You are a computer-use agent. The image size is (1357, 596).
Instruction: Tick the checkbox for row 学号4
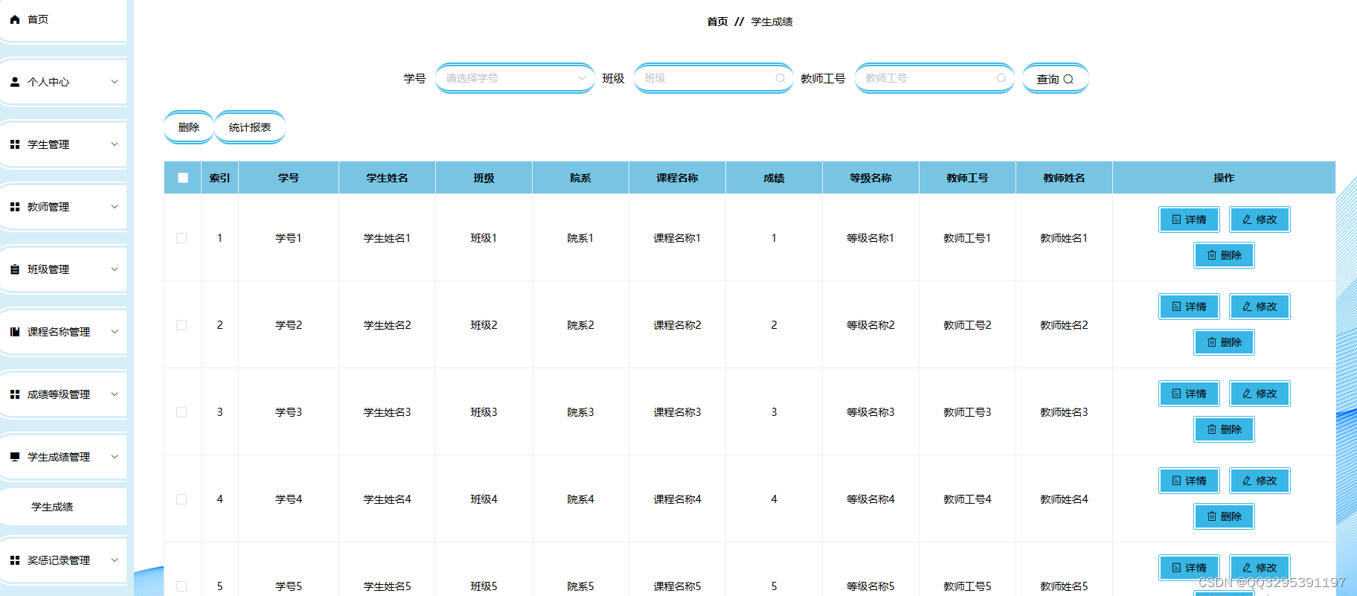pos(182,499)
